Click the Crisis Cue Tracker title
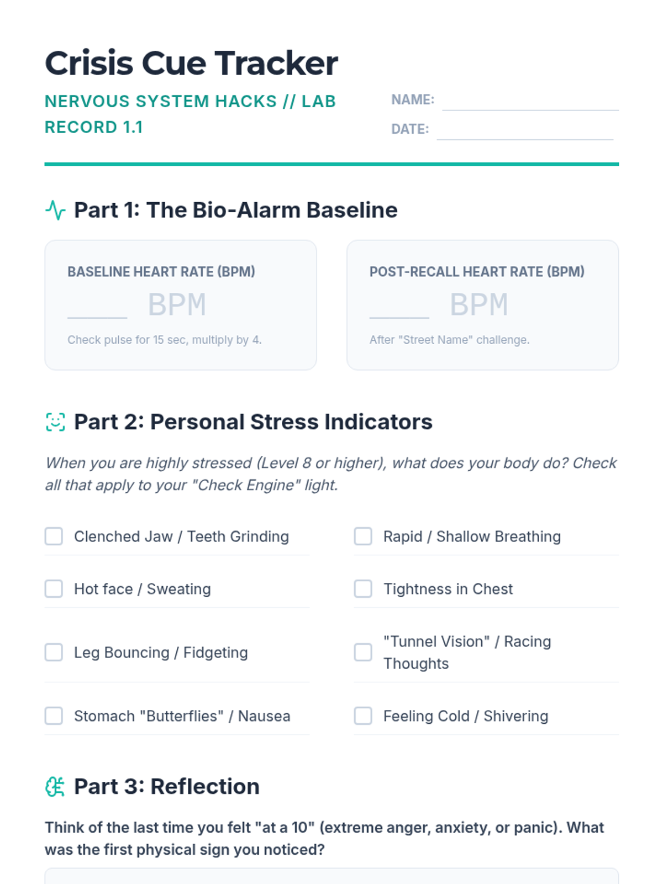 191,63
